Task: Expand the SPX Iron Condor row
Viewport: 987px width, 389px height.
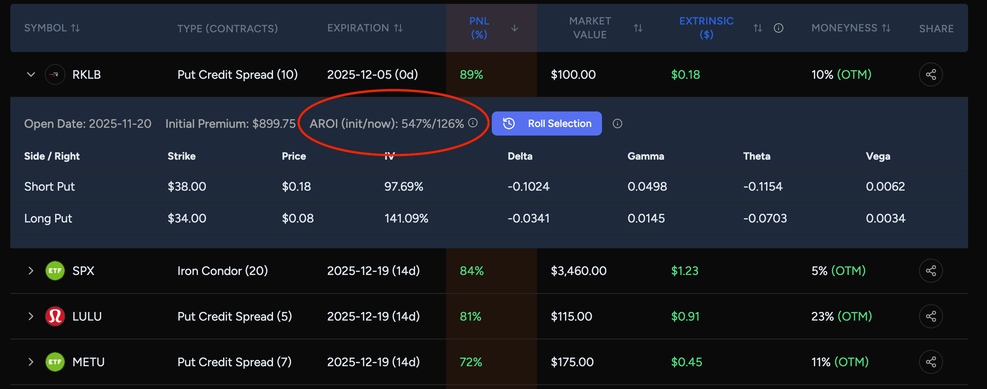Action: tap(30, 271)
